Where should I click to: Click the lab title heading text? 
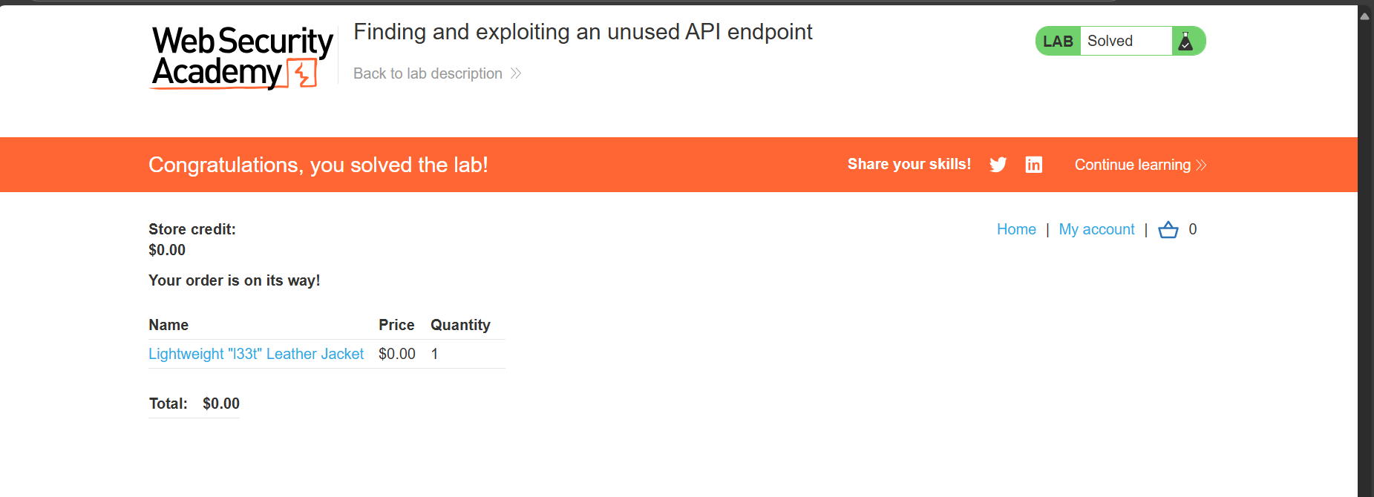pyautogui.click(x=583, y=32)
